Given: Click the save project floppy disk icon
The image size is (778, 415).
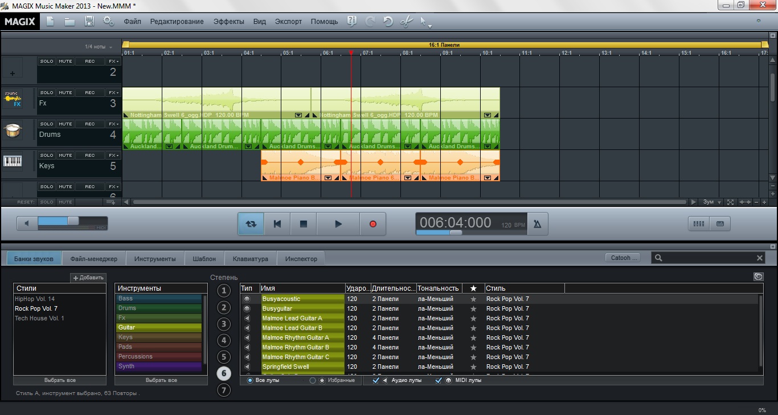Looking at the screenshot, I should pos(89,22).
